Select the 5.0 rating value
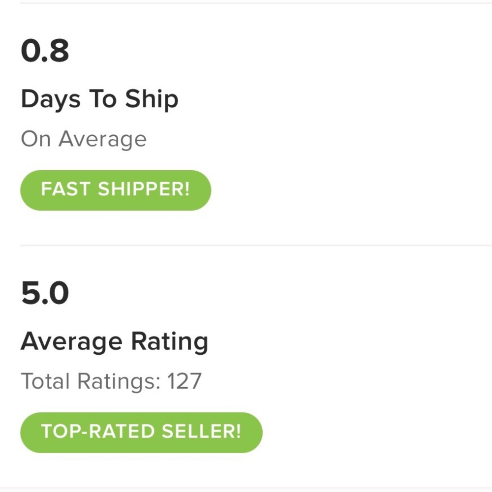The width and height of the screenshot is (492, 492). point(45,294)
